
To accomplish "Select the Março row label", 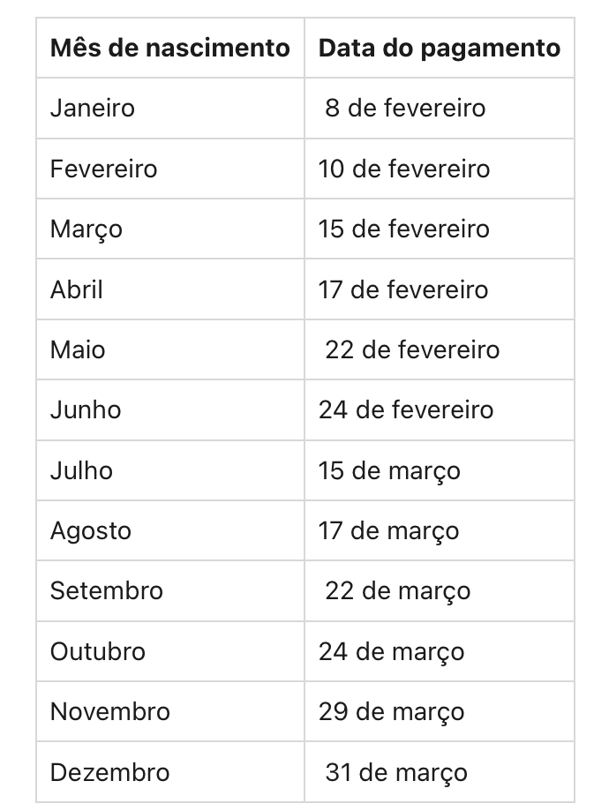I will 86,229.
